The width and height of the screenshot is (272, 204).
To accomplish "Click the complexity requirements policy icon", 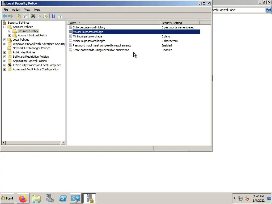I will pos(70,45).
